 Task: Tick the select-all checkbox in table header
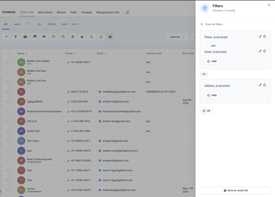[x=10, y=53]
